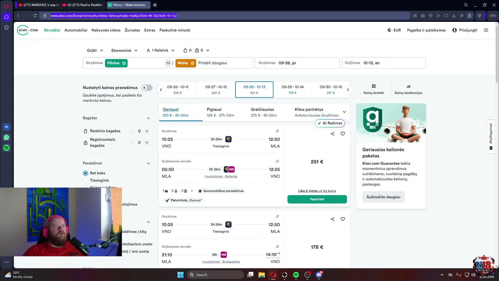The height and width of the screenshot is (281, 499).
Task: Open browser tab search magnifier
Action: tap(466, 5)
